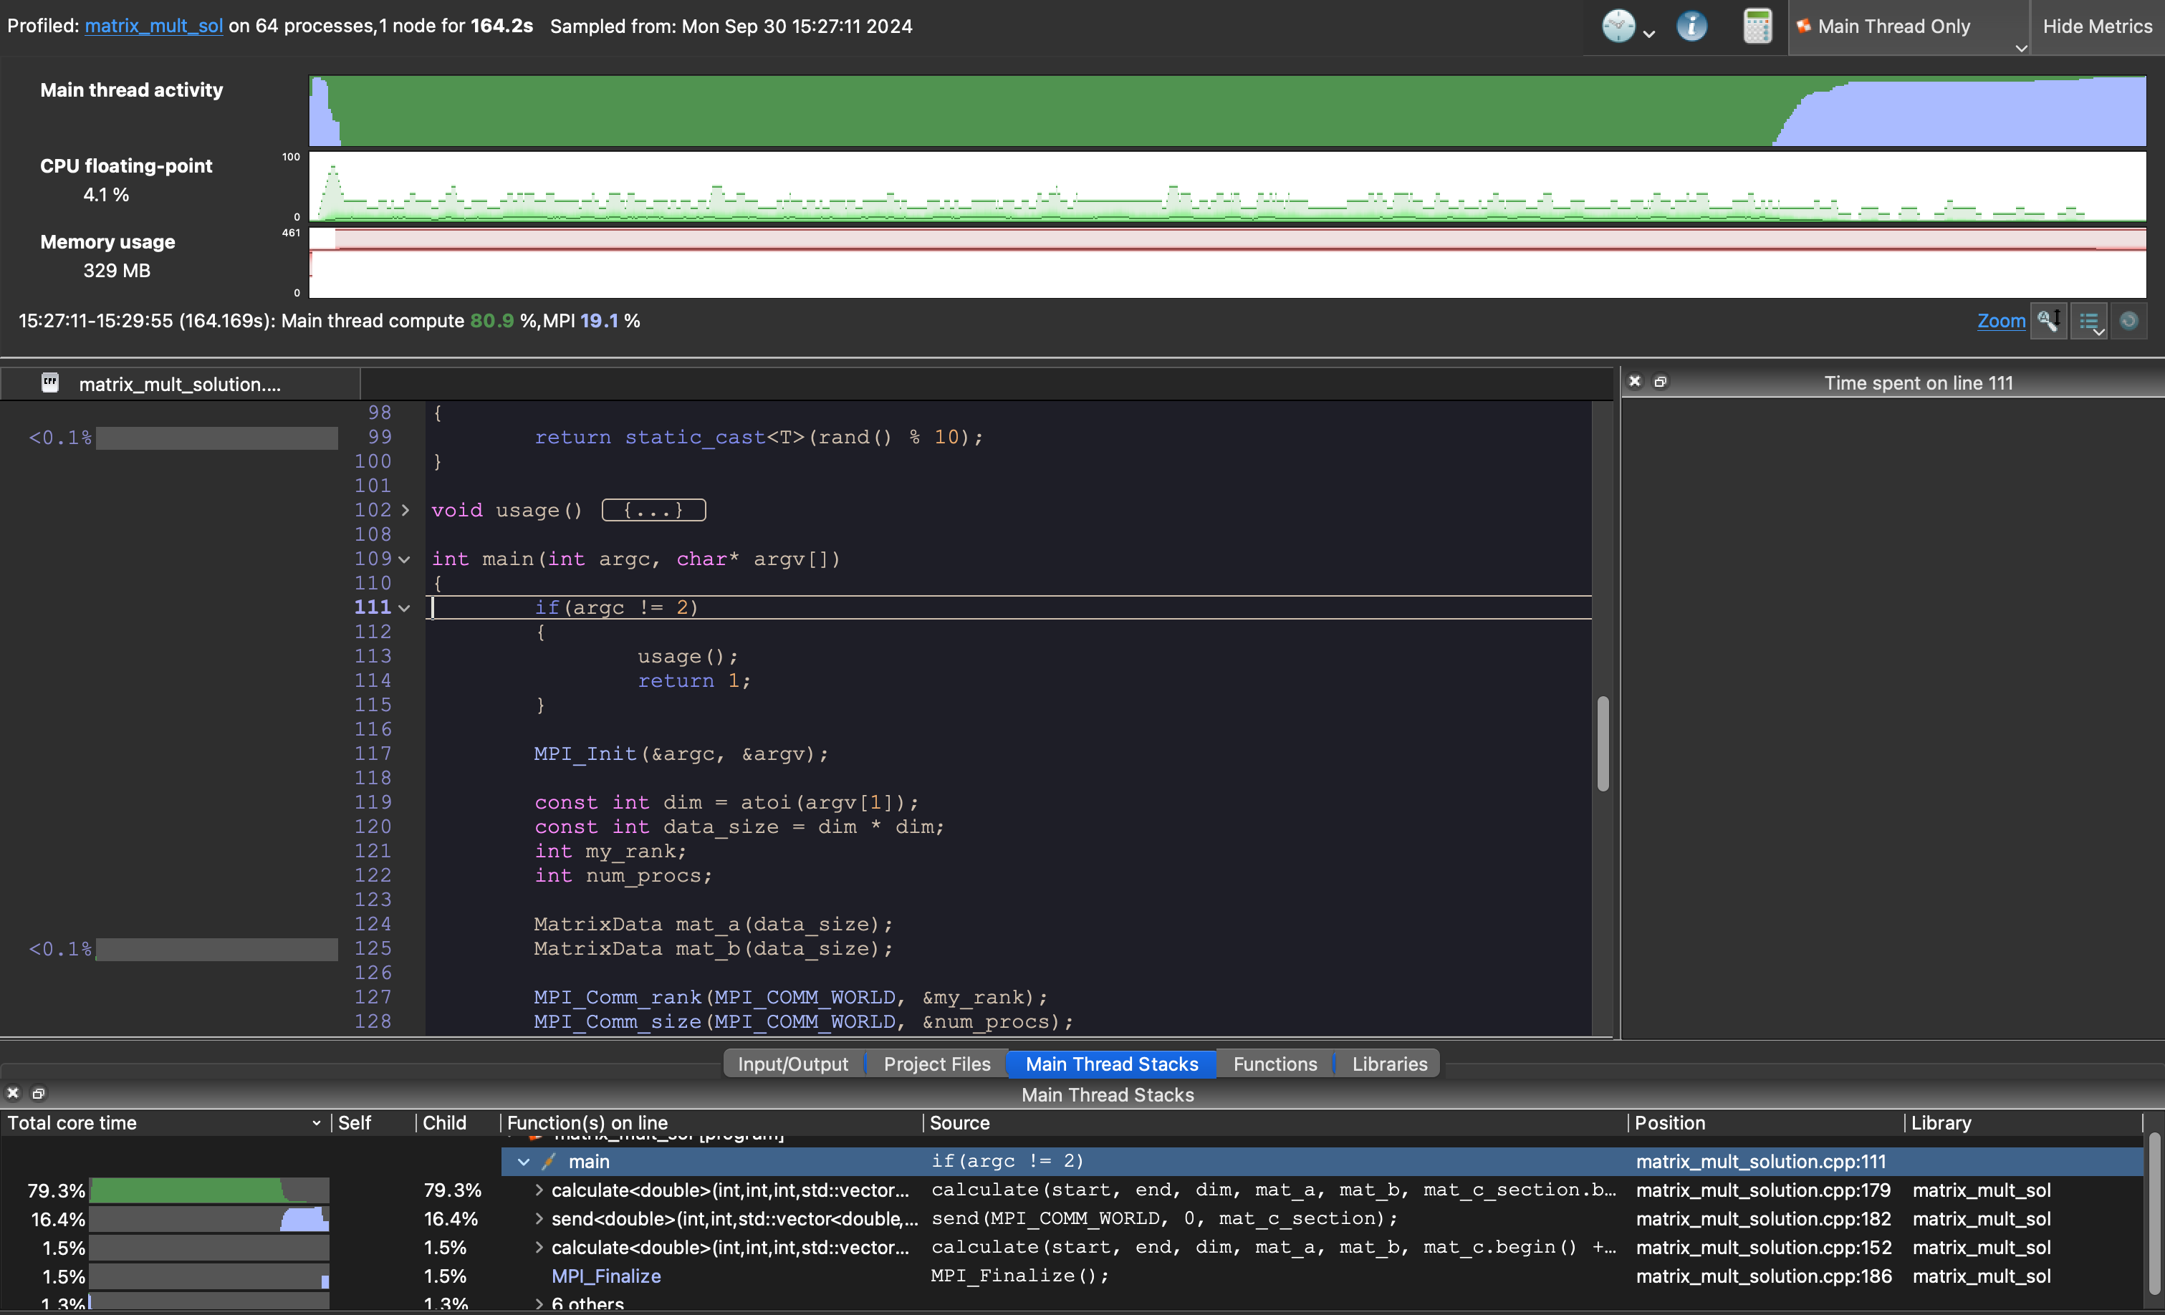The width and height of the screenshot is (2165, 1315).
Task: Click the clock time-range icon
Action: (x=1618, y=27)
